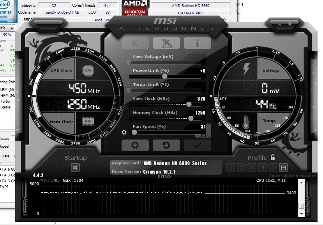323x225 pixels.
Task: Click the lightning bolt voltage icon
Action: [246, 69]
